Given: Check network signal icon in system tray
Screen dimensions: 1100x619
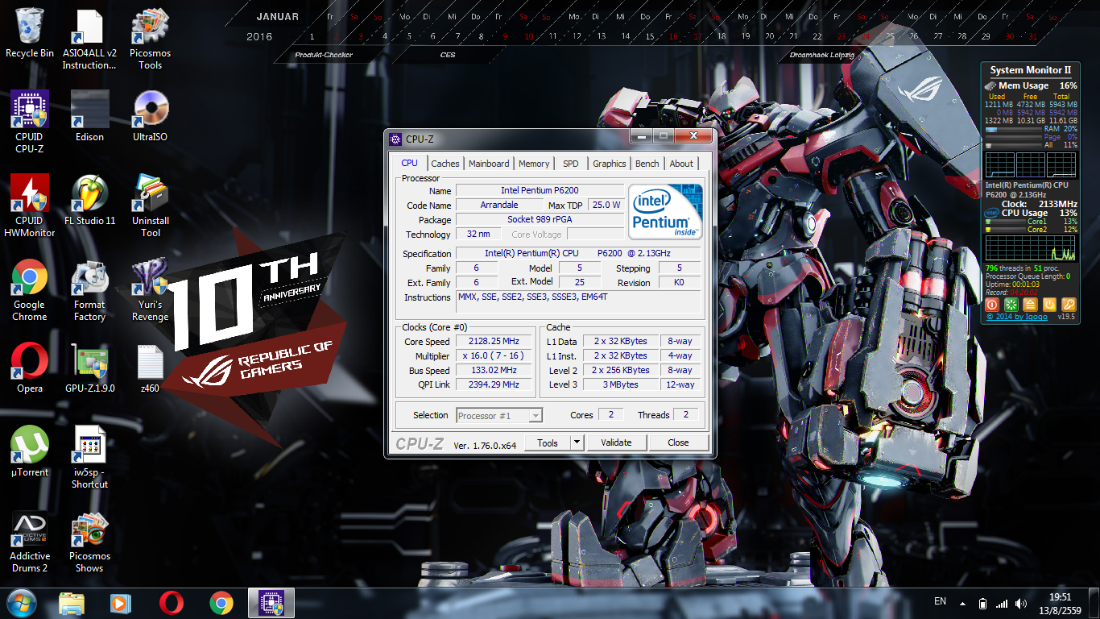Looking at the screenshot, I should pyautogui.click(x=1002, y=604).
